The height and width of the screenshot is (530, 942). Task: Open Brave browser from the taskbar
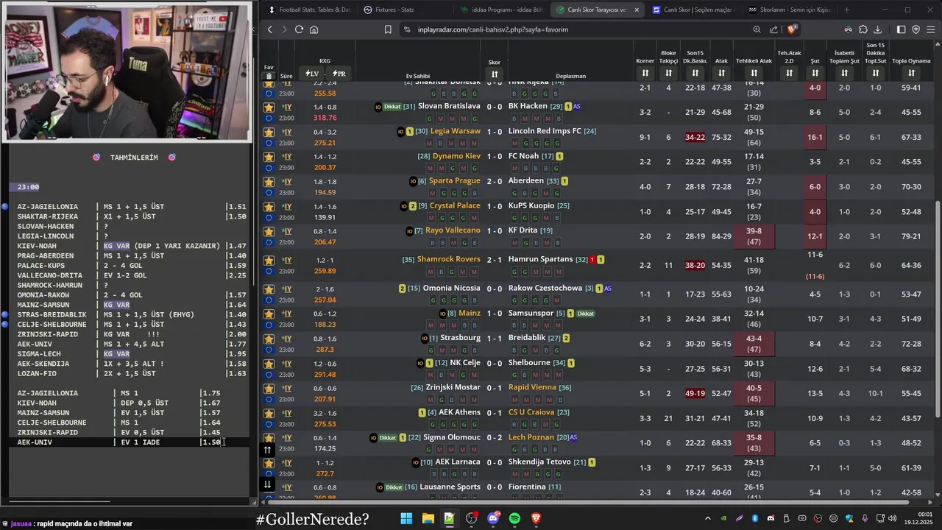(536, 518)
